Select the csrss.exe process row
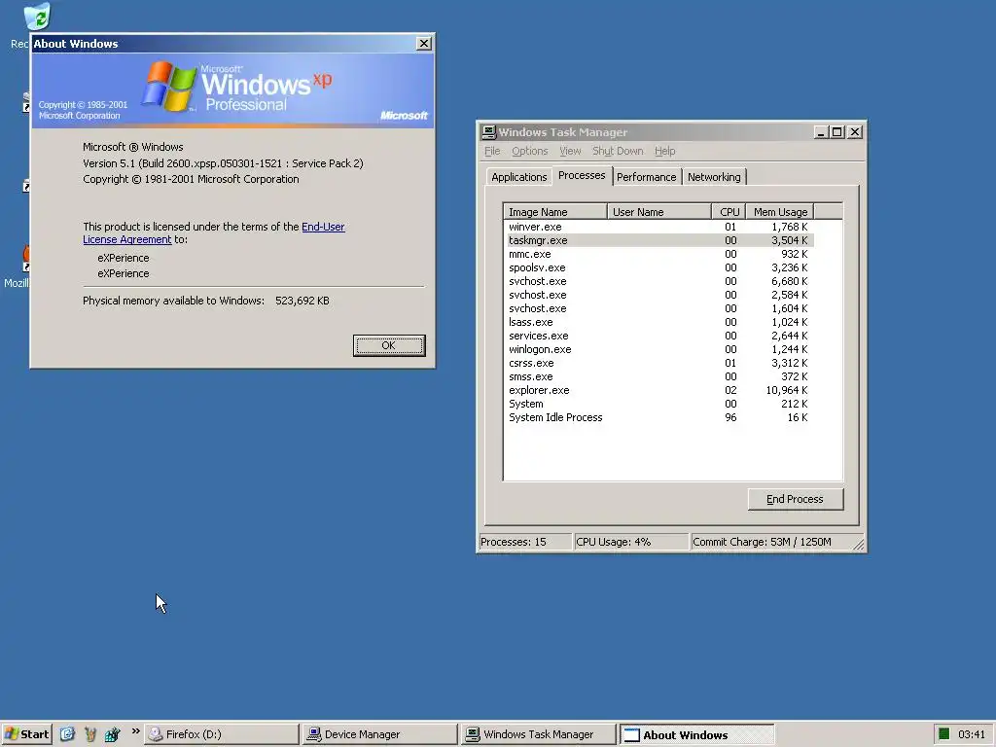 click(x=658, y=364)
